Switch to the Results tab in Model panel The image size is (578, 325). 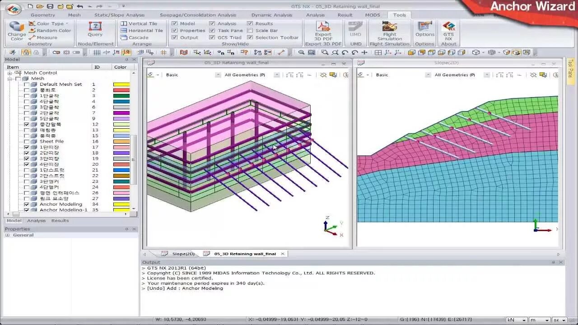pos(60,221)
